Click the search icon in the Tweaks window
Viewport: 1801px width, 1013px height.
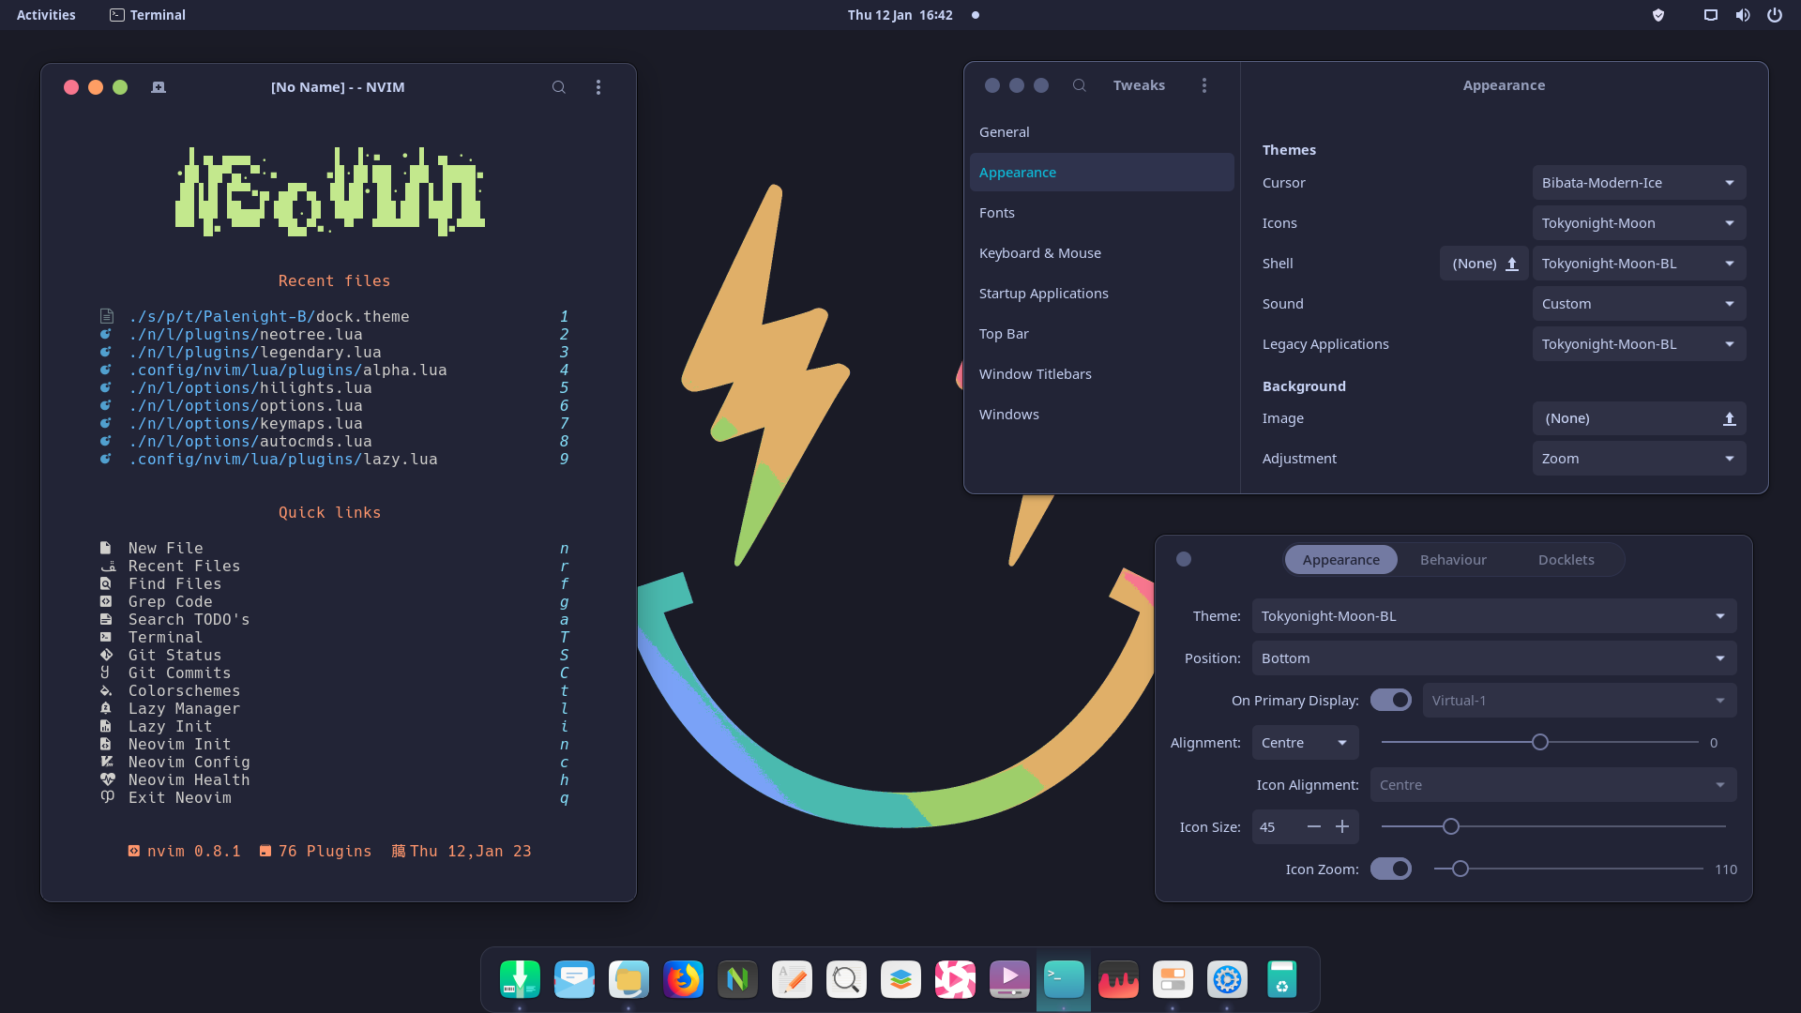tap(1080, 85)
